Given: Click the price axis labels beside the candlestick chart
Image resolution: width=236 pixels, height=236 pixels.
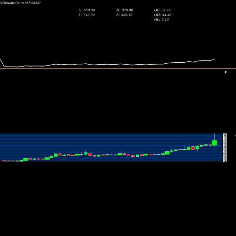Looking at the screenshot, I should pos(225,147).
